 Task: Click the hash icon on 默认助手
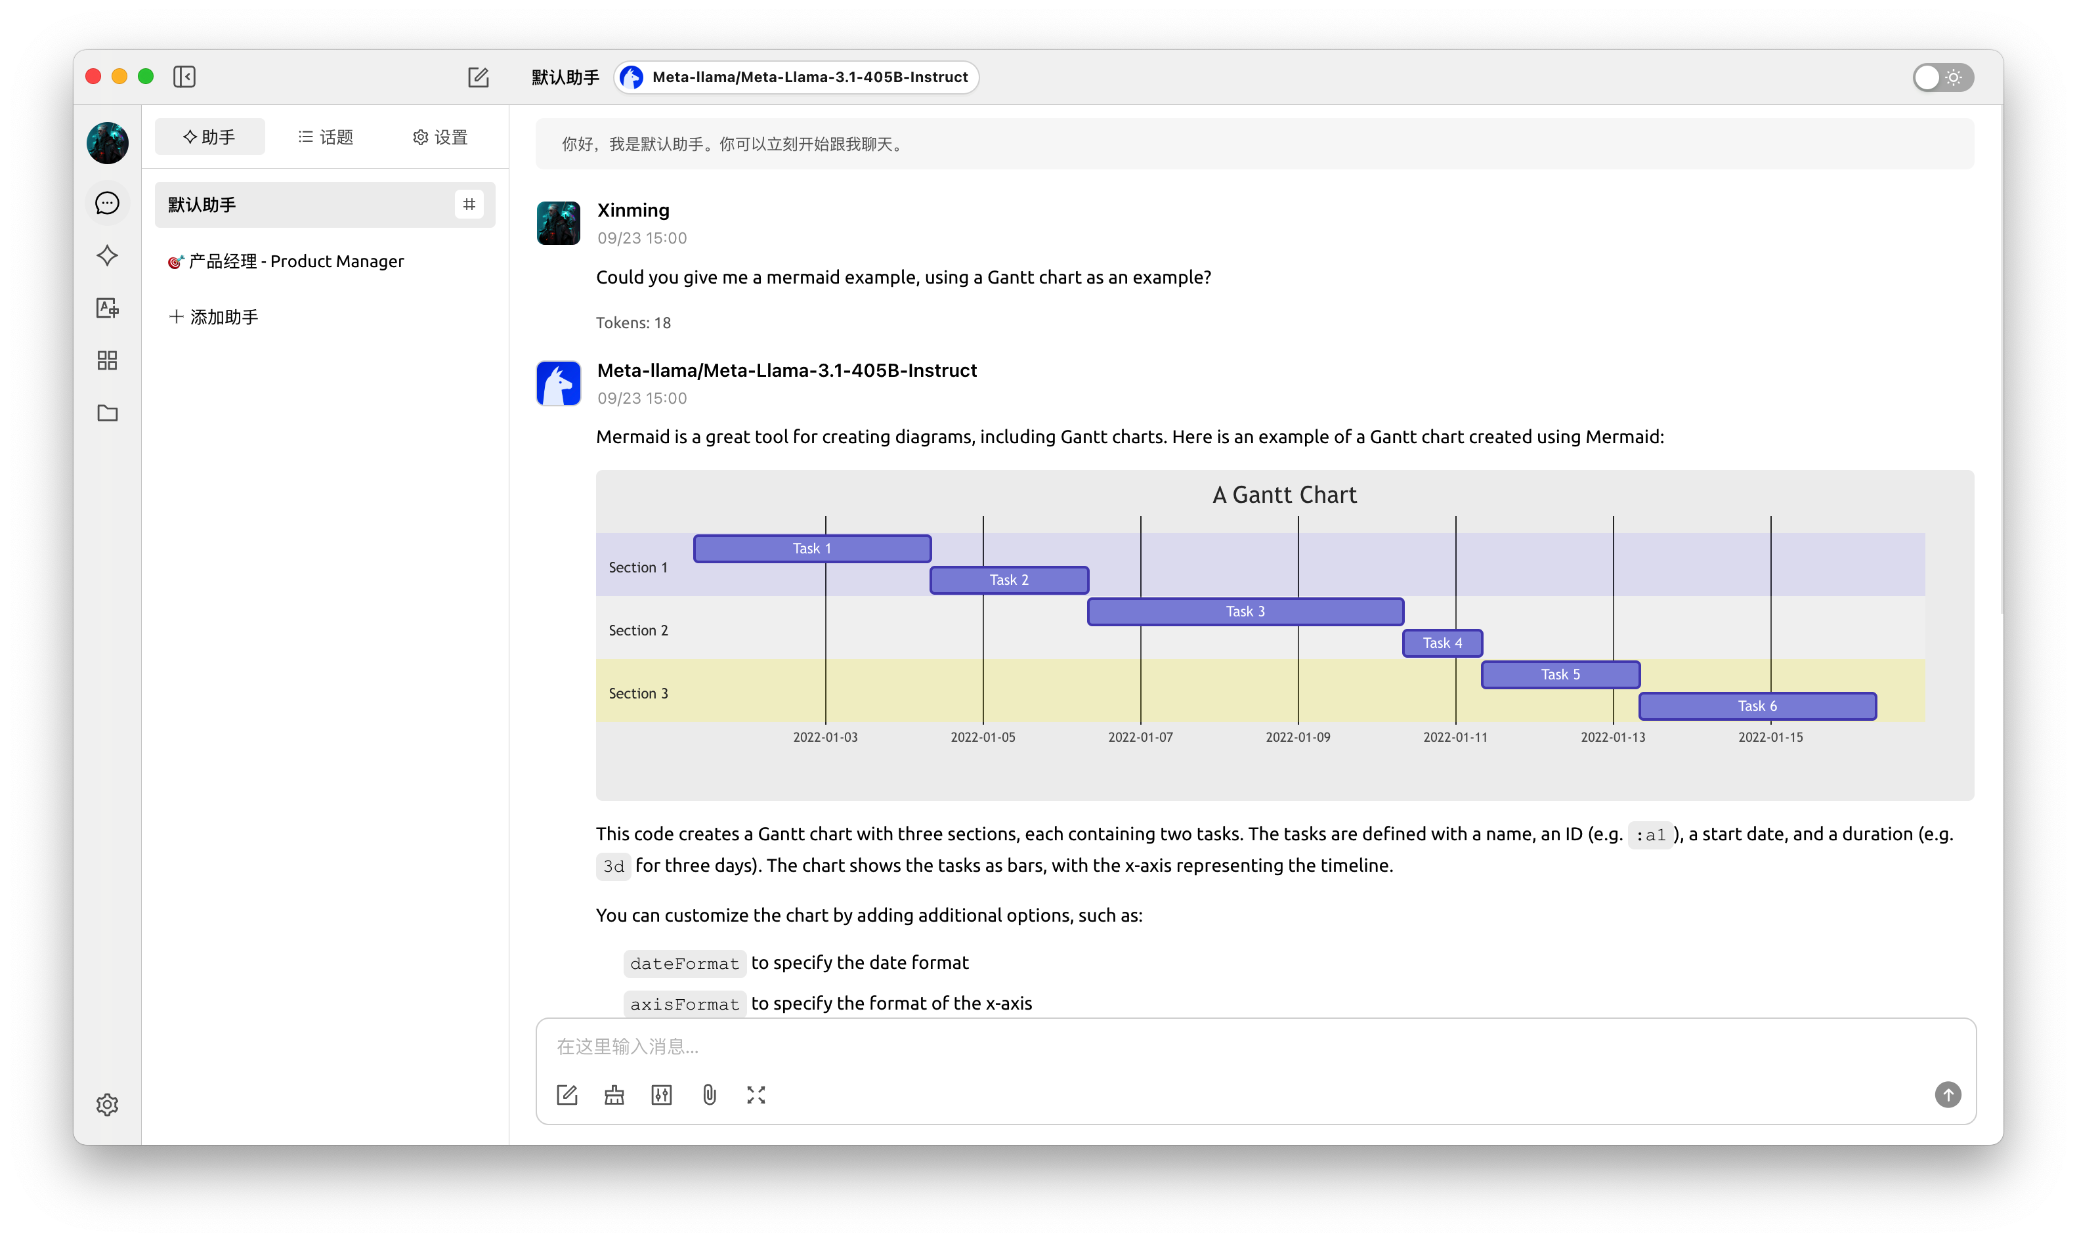(469, 204)
